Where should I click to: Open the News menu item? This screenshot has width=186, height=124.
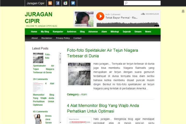148,32
